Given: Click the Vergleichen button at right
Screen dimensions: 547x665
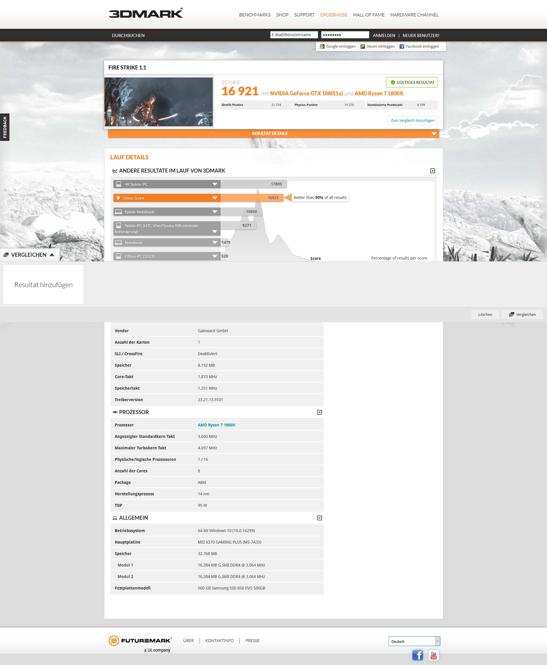Looking at the screenshot, I should click(x=522, y=314).
